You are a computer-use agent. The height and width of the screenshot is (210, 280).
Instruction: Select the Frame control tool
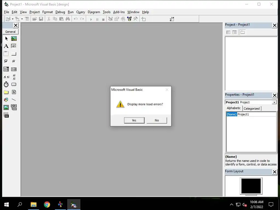point(6,54)
